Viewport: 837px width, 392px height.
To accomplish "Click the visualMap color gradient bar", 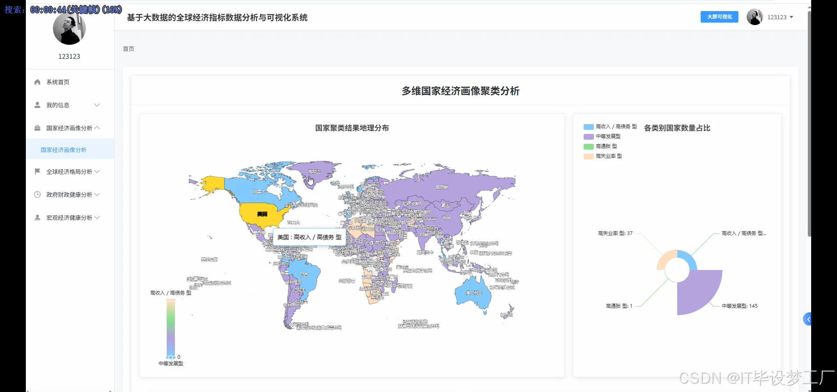I will click(171, 328).
